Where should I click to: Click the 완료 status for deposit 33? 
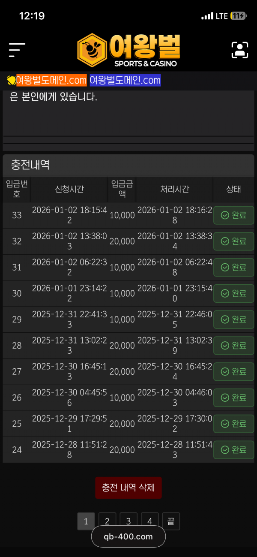coord(233,215)
